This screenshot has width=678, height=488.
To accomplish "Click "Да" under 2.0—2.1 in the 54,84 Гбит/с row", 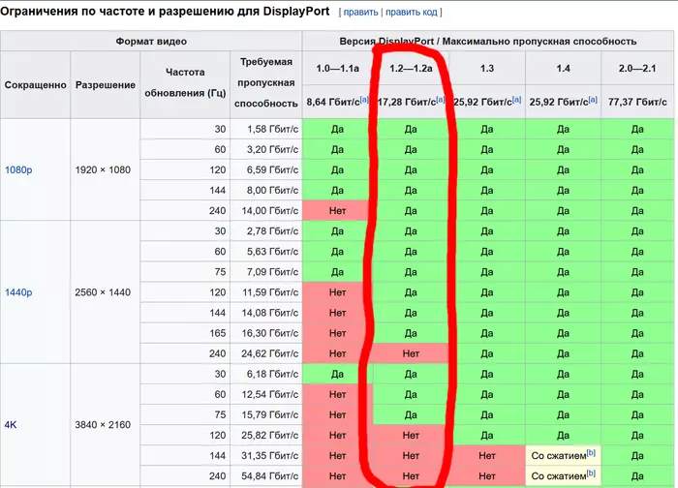I will [x=637, y=476].
